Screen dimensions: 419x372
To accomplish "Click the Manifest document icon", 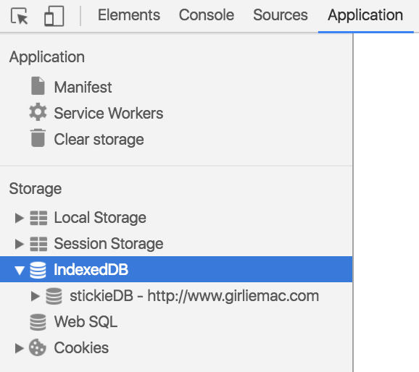I will [x=38, y=86].
